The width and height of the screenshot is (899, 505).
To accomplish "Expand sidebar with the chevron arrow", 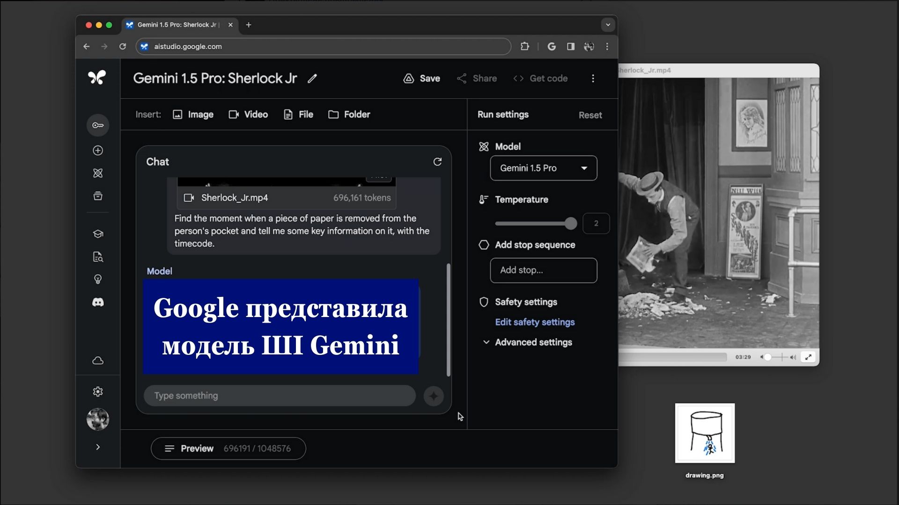I will pos(98,447).
